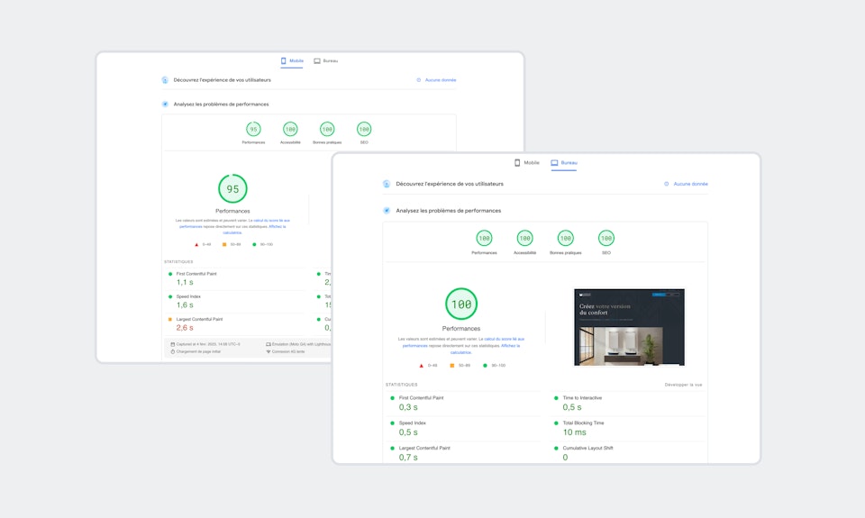Screen dimensions: 865x518
Task: Click the 95 Performances score gauge at top
Action: pos(253,130)
